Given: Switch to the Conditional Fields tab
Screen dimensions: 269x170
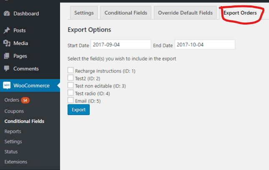Looking at the screenshot, I should 126,12.
